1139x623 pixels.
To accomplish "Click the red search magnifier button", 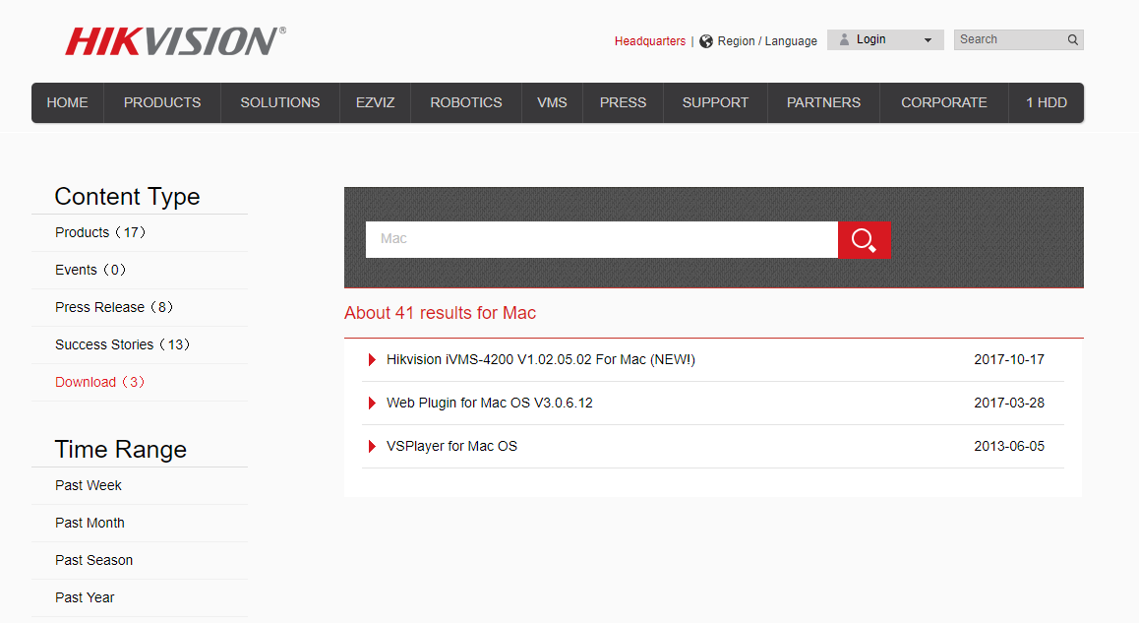I will point(864,239).
